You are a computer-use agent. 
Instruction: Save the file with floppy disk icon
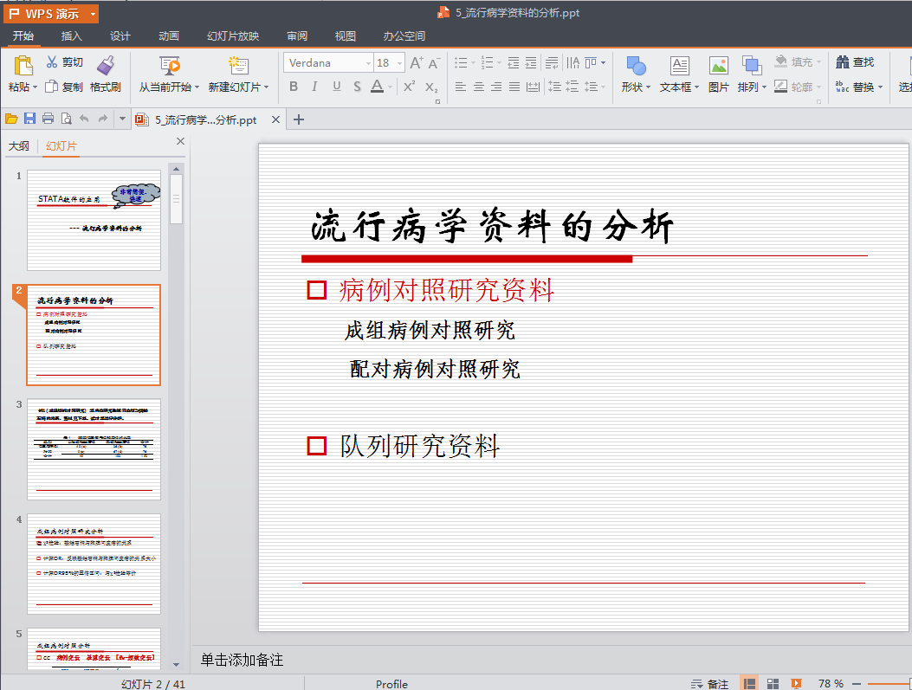click(x=29, y=119)
